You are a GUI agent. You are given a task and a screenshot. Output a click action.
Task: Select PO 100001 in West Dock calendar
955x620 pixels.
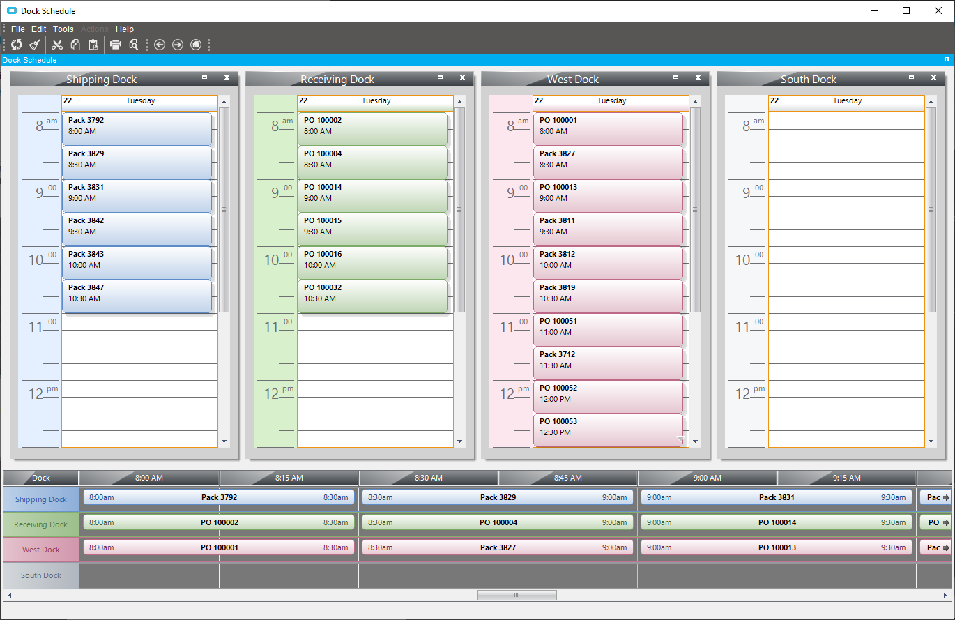point(608,129)
